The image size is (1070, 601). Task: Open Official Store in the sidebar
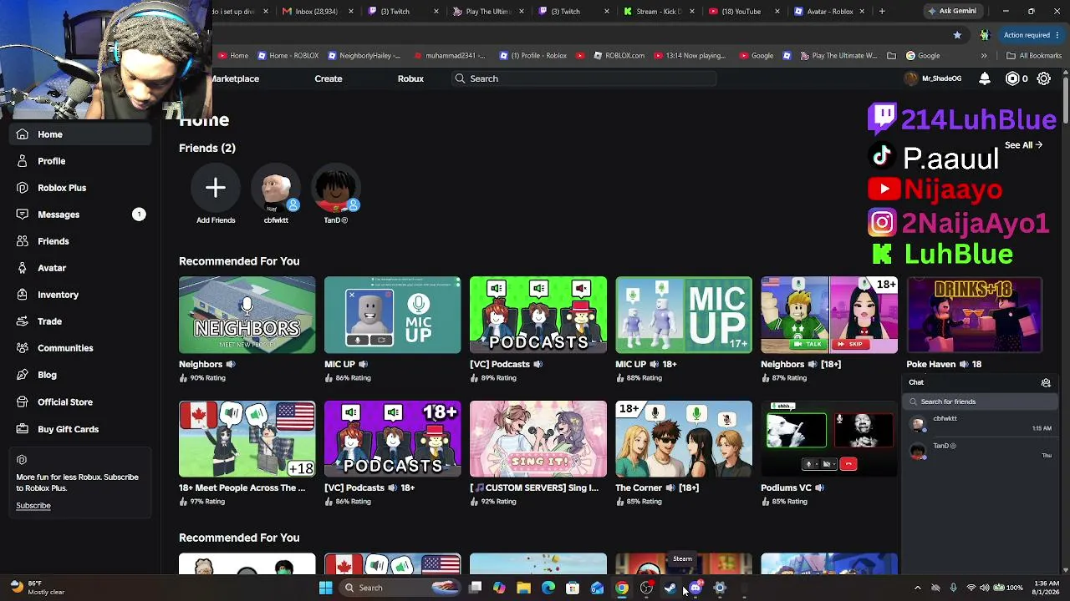pos(64,402)
